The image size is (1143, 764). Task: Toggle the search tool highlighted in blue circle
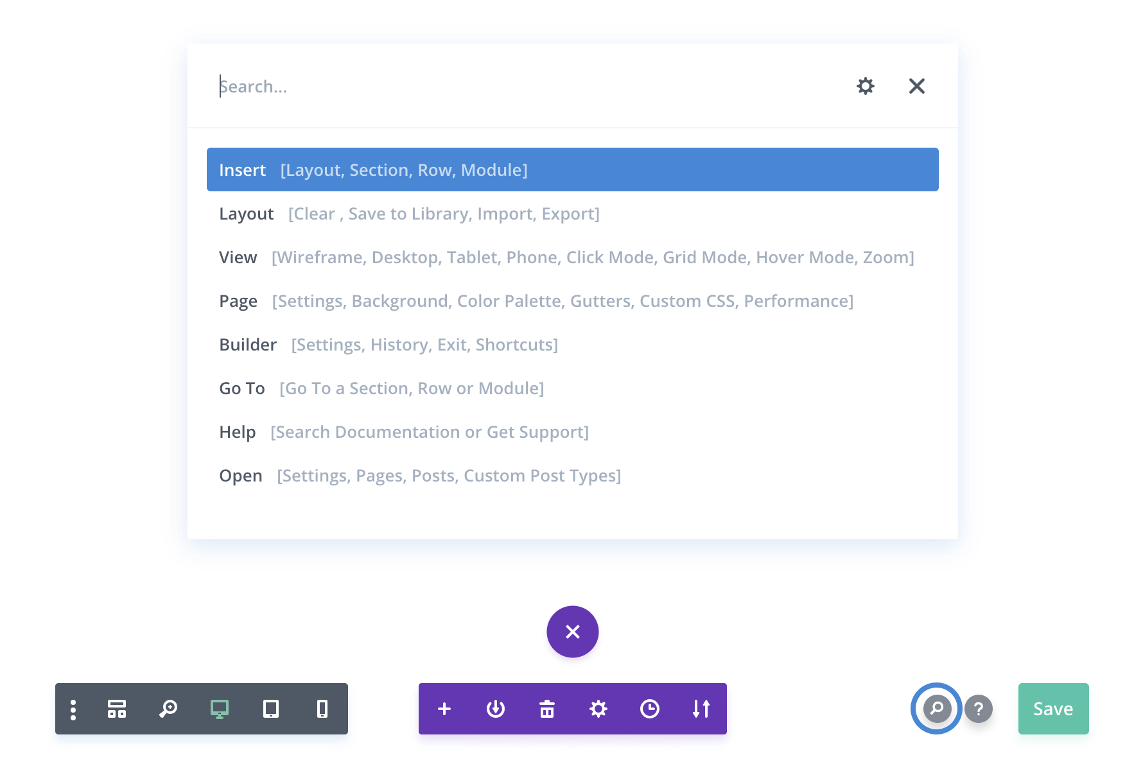[x=936, y=709]
